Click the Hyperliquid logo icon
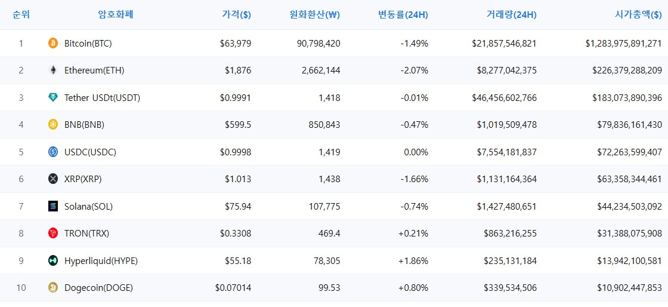The image size is (668, 307). [53, 260]
